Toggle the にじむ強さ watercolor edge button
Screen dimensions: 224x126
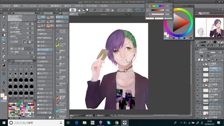point(25,42)
